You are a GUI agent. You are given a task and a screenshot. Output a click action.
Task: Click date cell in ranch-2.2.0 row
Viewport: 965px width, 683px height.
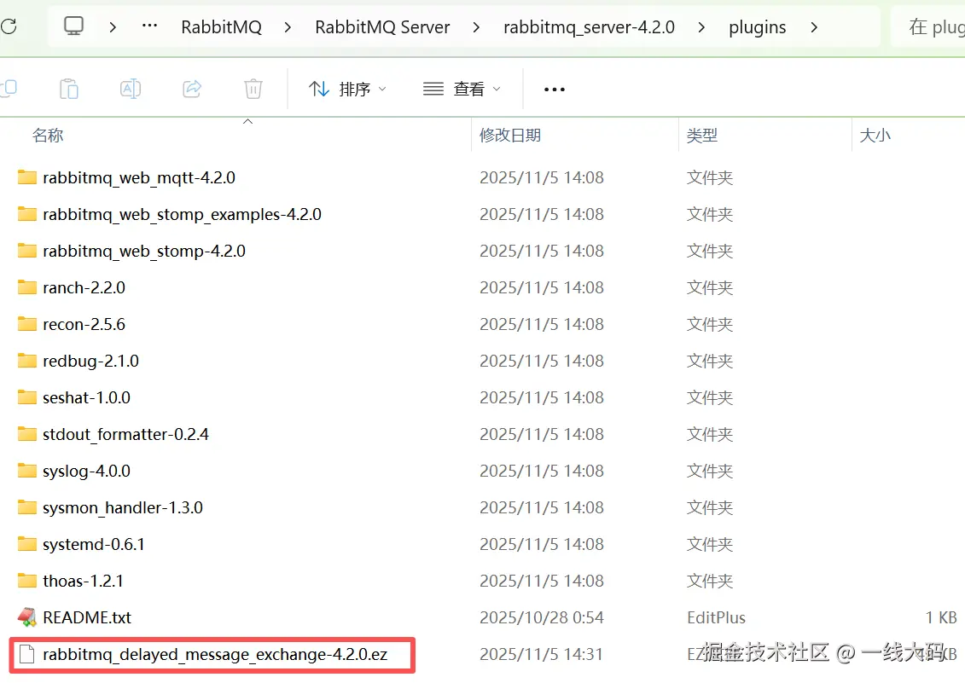542,287
